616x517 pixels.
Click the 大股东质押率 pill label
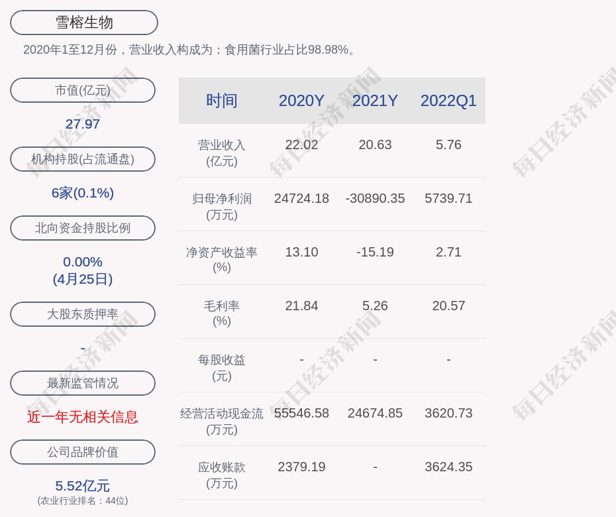click(83, 314)
